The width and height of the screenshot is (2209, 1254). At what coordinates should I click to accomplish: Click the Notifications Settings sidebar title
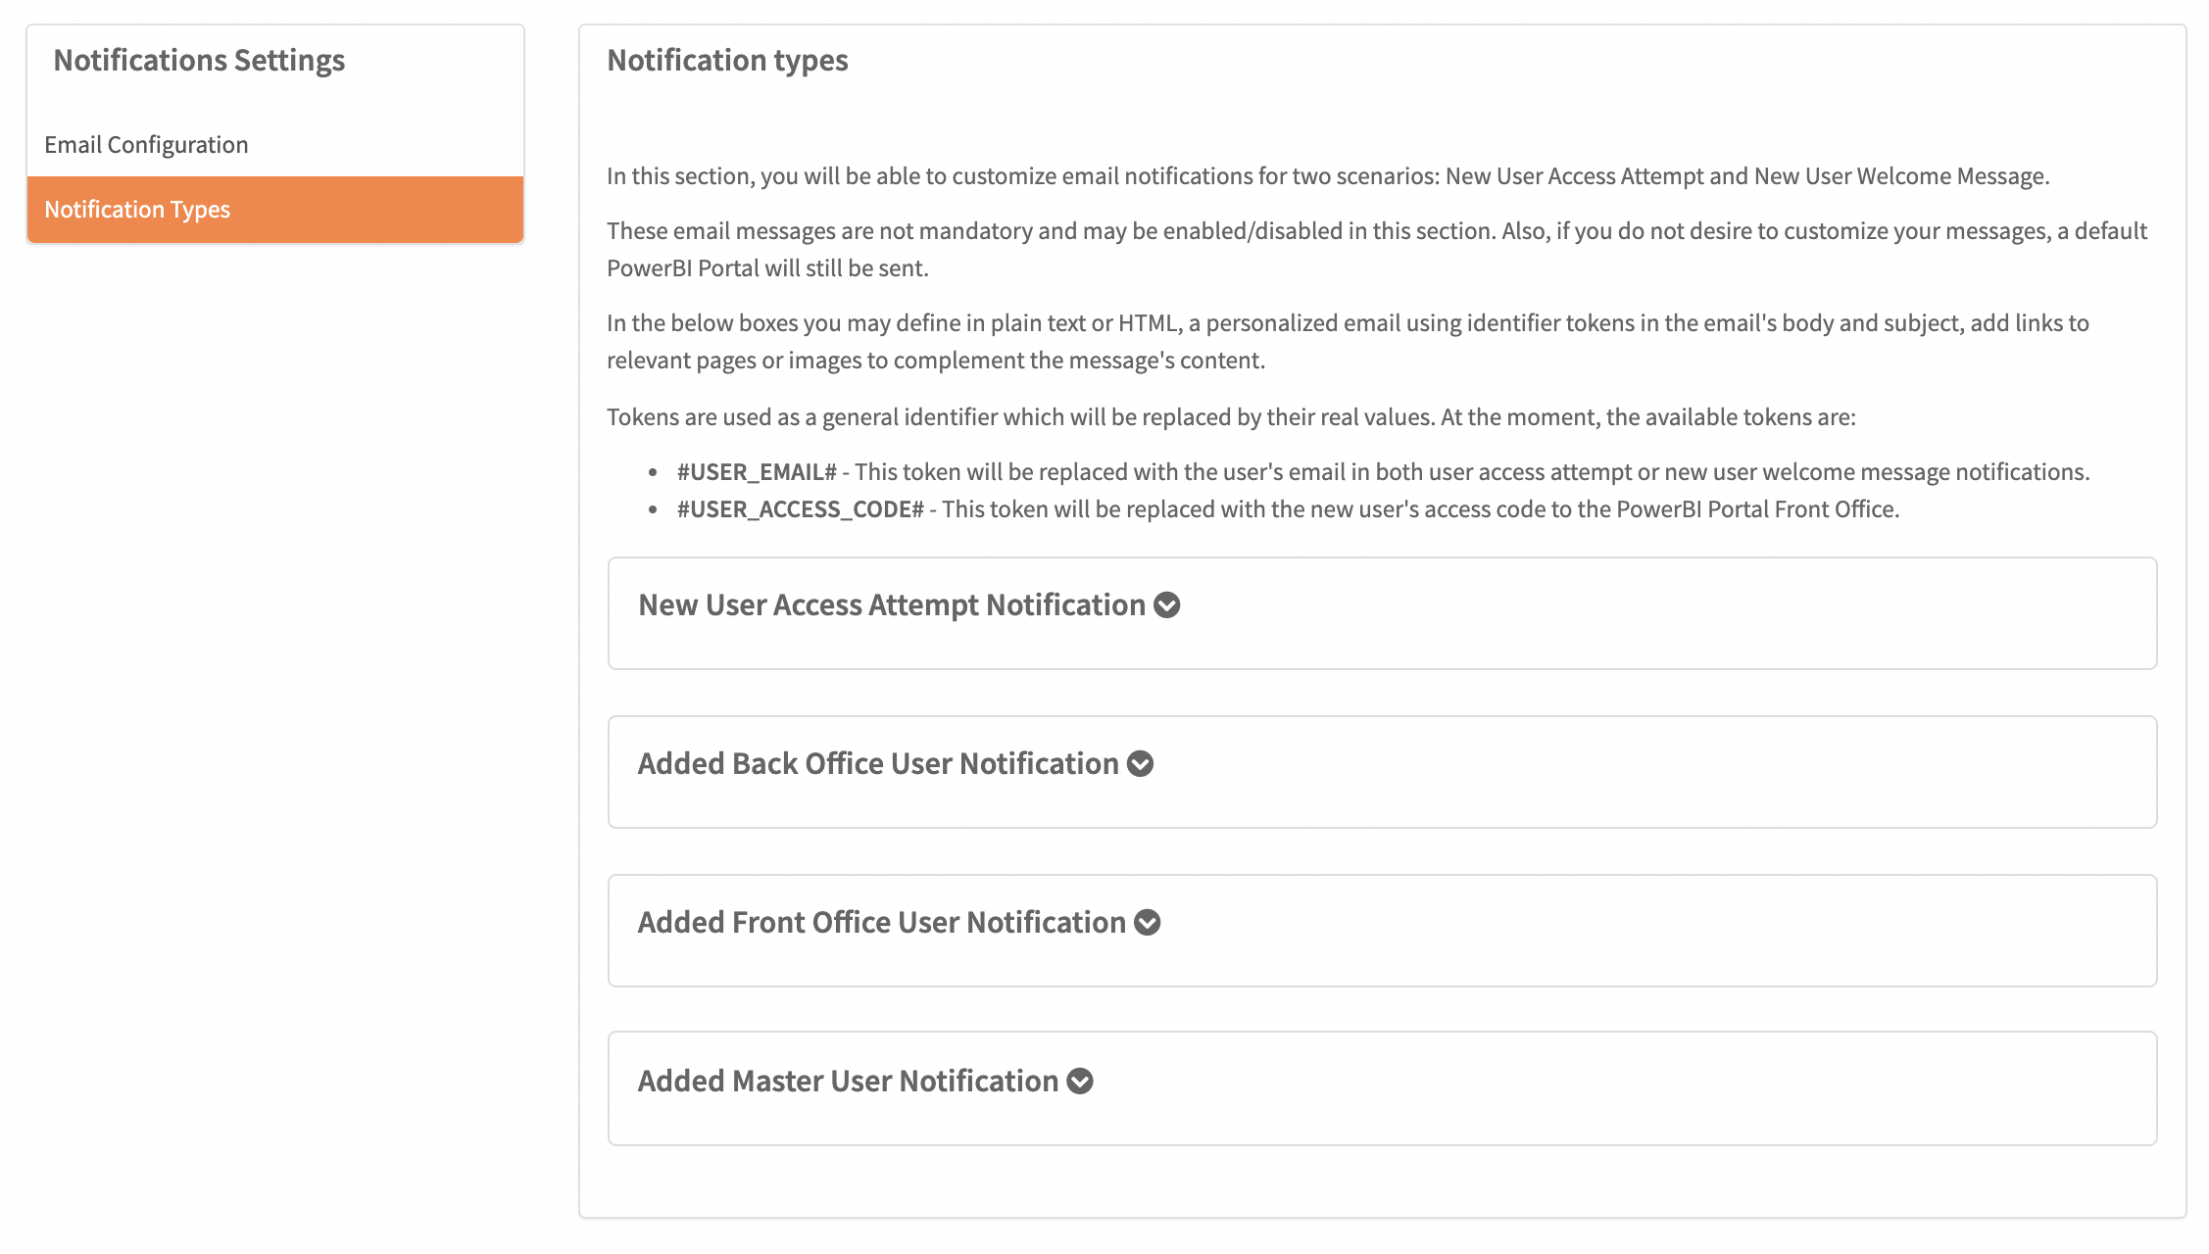point(199,61)
